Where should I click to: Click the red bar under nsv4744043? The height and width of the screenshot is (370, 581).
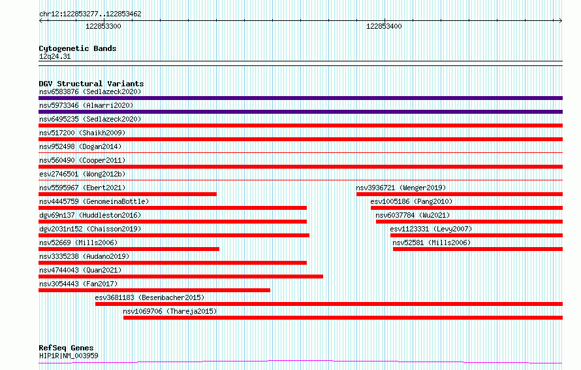181,277
